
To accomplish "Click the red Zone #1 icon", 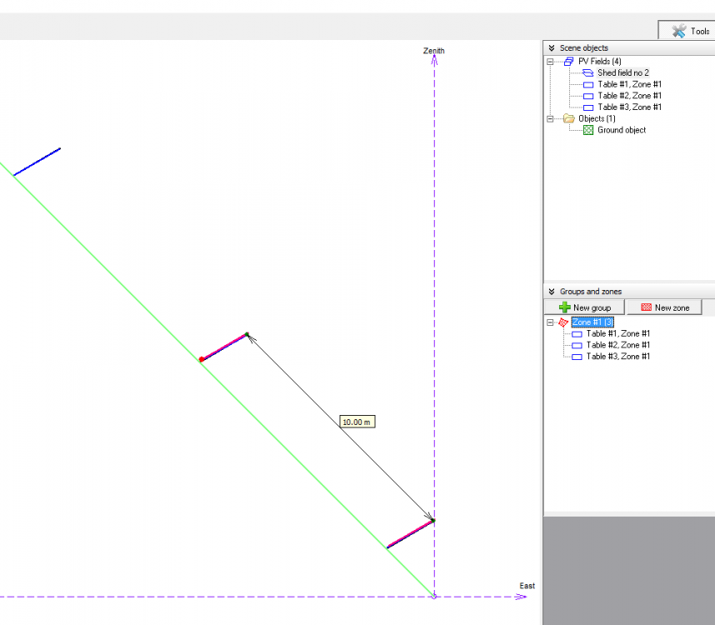I will 563,322.
